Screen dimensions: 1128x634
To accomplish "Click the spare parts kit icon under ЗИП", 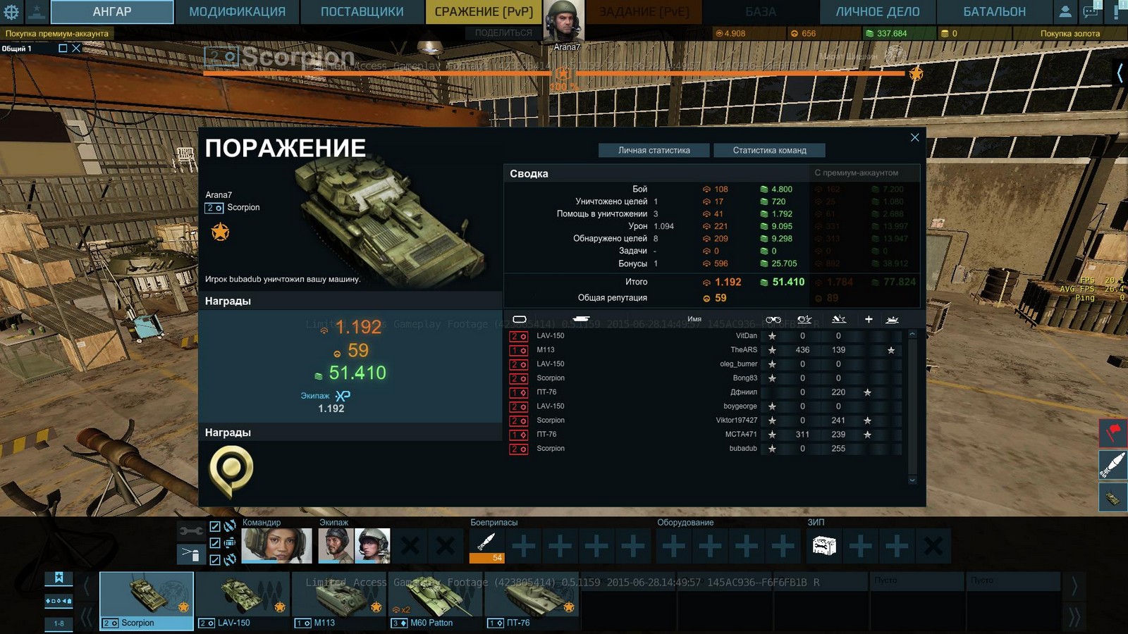I will tap(824, 546).
